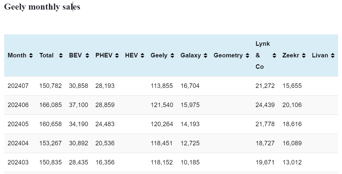Sort by Galaxy using its arrows icon
This screenshot has height=174, width=342.
pos(205,56)
